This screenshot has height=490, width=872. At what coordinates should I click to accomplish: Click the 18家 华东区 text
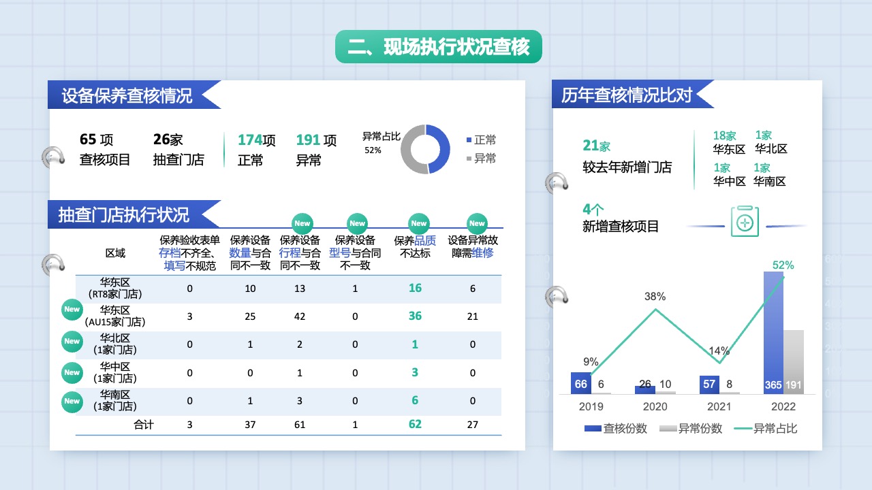tap(729, 142)
